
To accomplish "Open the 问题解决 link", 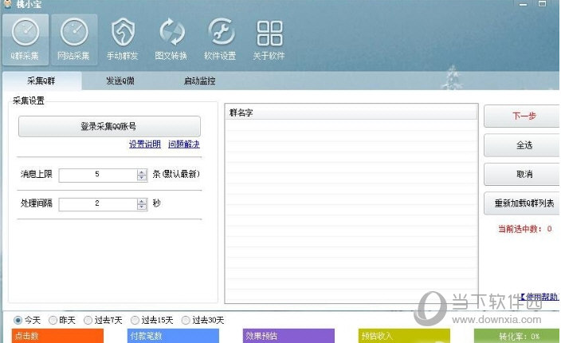I will [x=184, y=144].
